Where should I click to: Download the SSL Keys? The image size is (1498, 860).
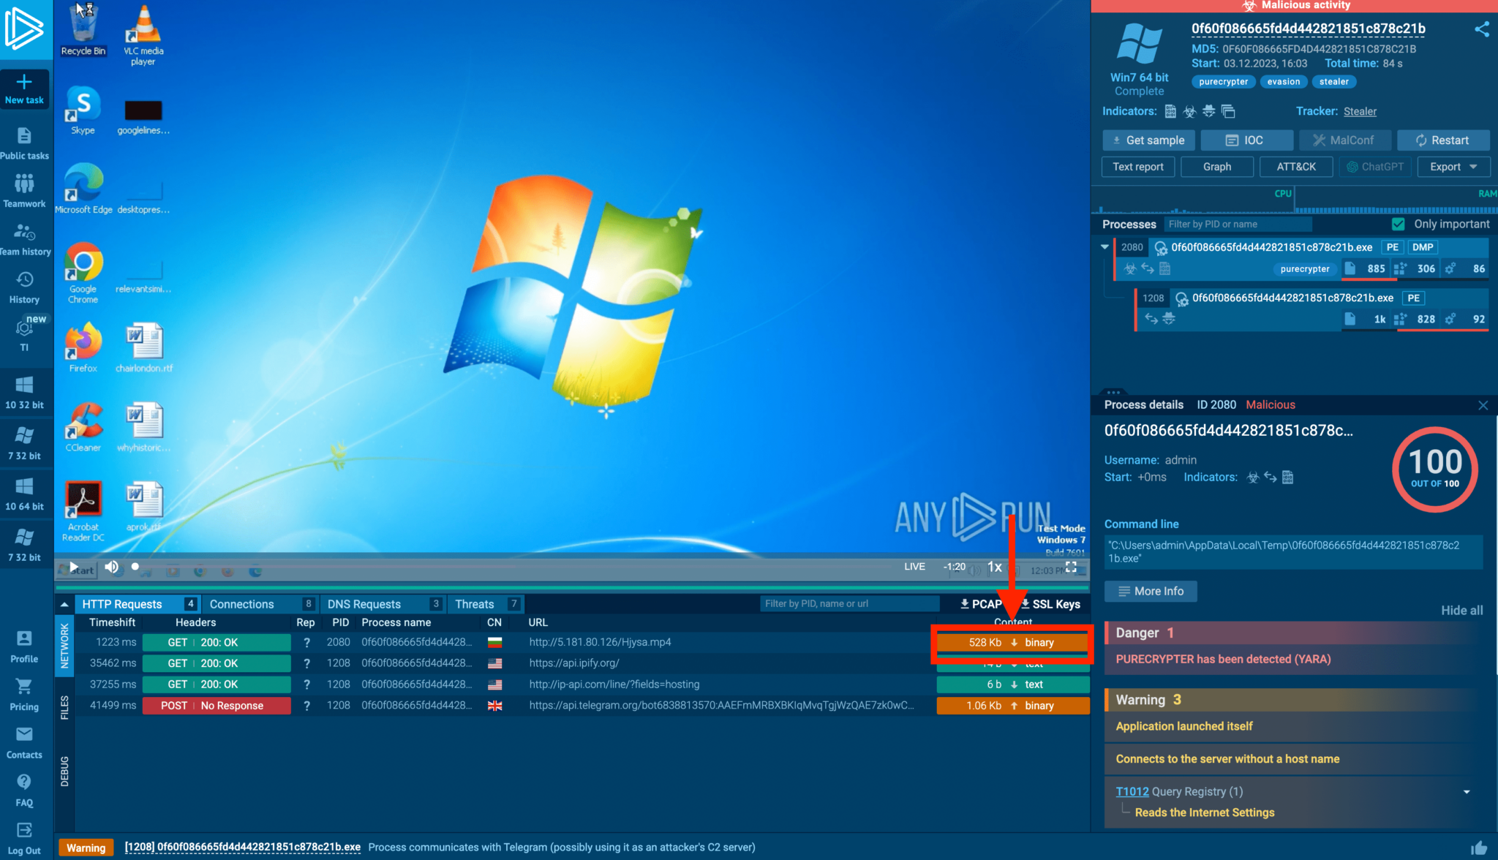click(x=1050, y=604)
